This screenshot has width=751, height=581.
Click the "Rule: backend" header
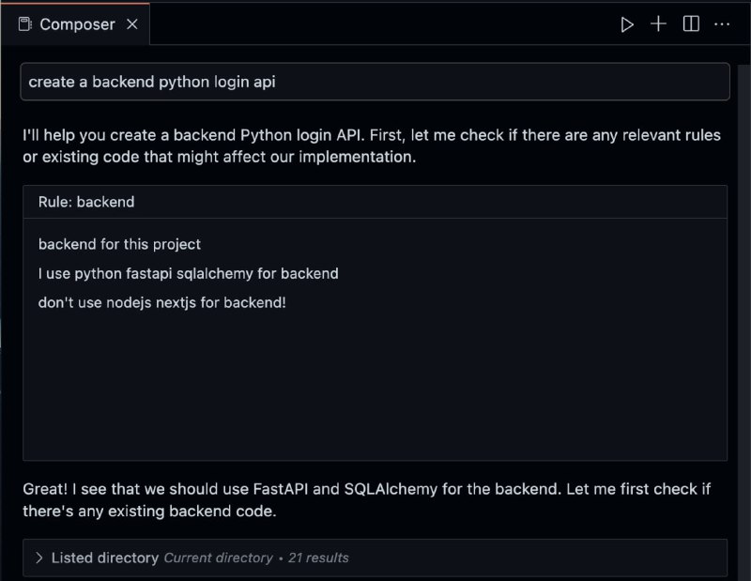(x=375, y=202)
